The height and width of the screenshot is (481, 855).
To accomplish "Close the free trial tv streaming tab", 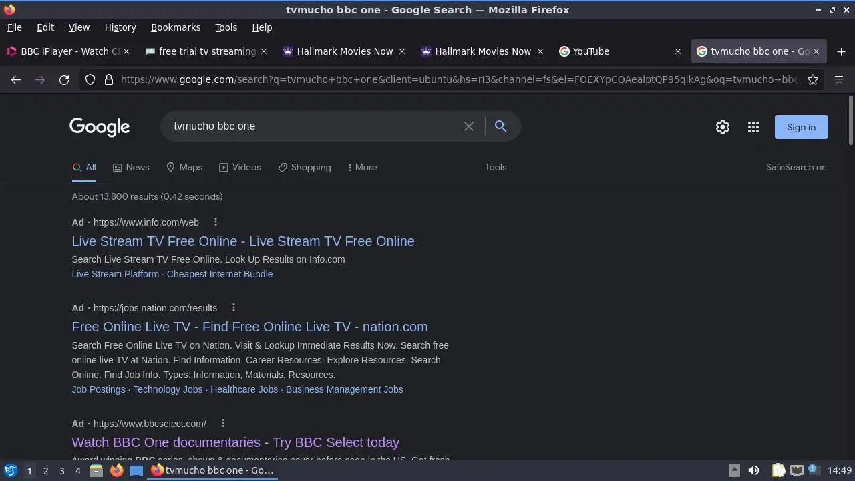I will tap(264, 51).
